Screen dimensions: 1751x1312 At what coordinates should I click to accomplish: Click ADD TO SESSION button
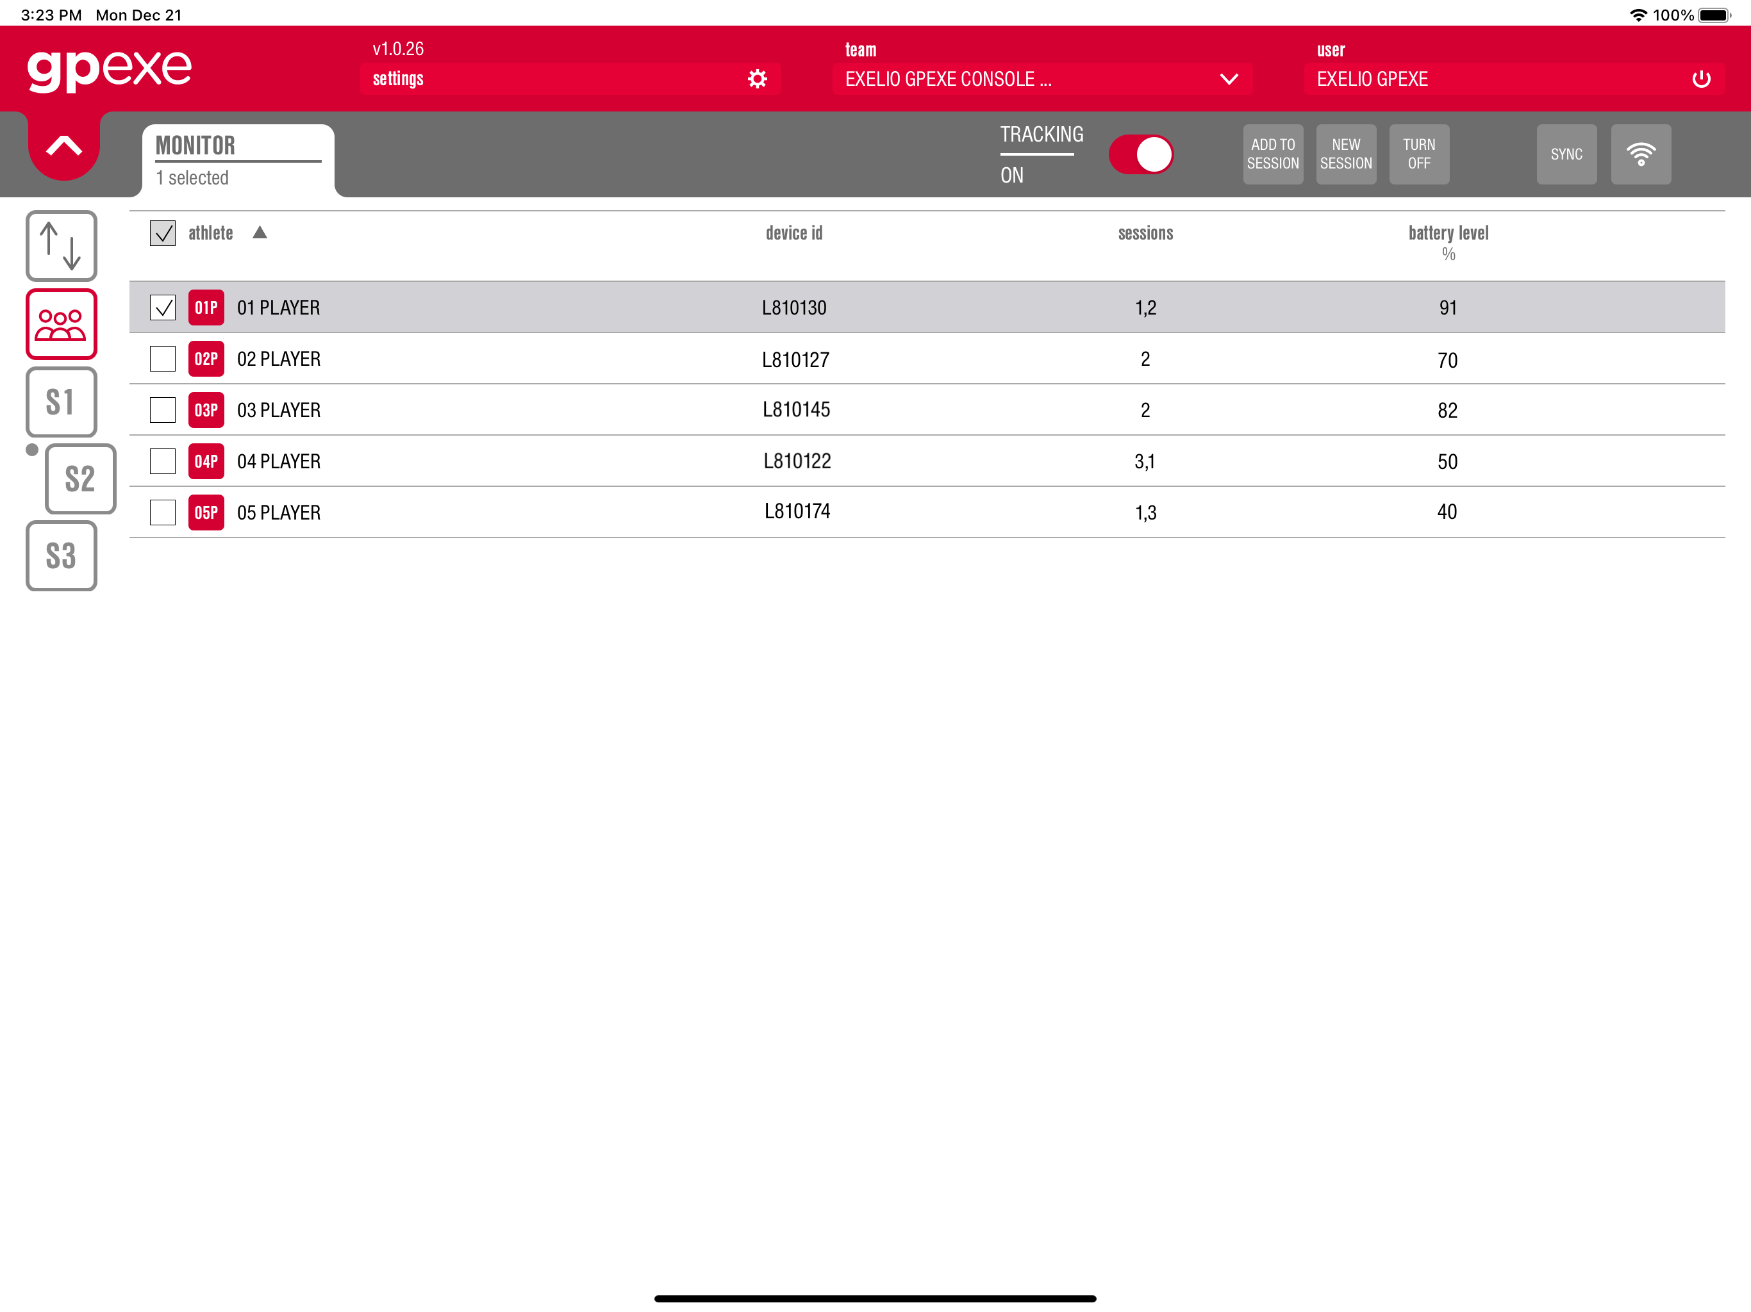pyautogui.click(x=1273, y=154)
